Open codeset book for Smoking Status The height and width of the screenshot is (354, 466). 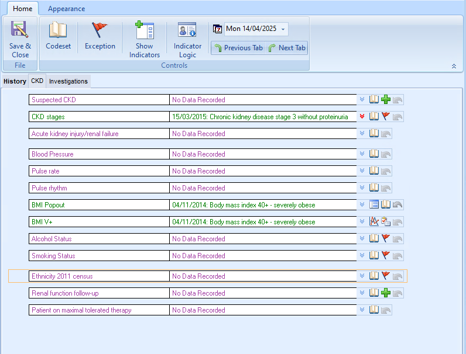[374, 255]
